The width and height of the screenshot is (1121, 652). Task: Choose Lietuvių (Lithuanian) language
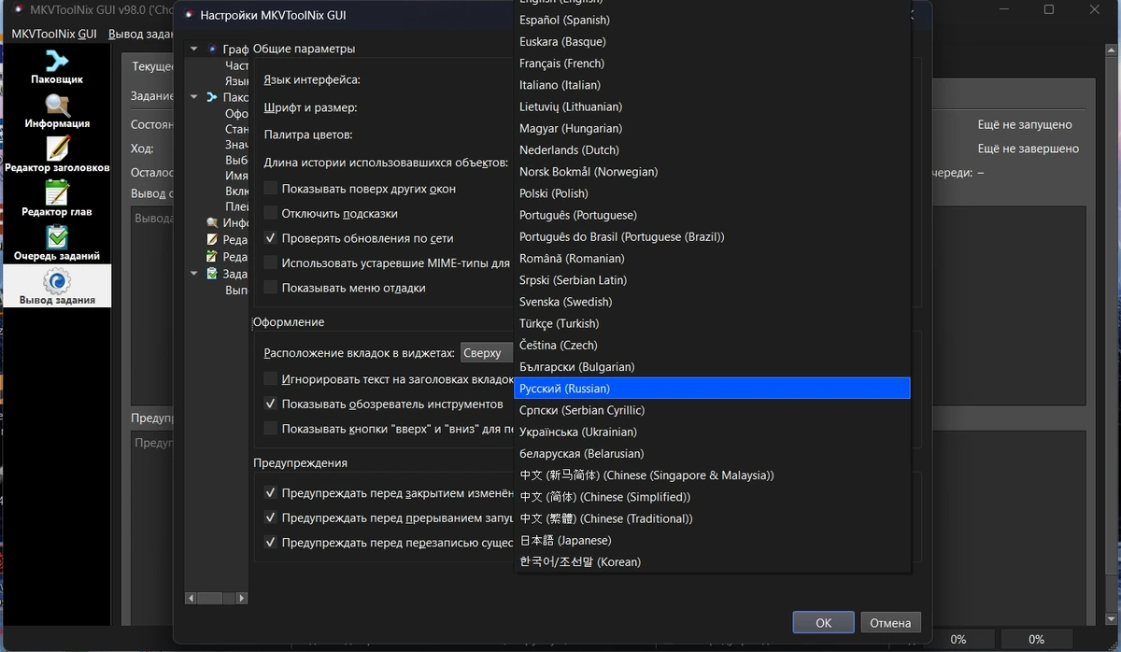pos(712,106)
